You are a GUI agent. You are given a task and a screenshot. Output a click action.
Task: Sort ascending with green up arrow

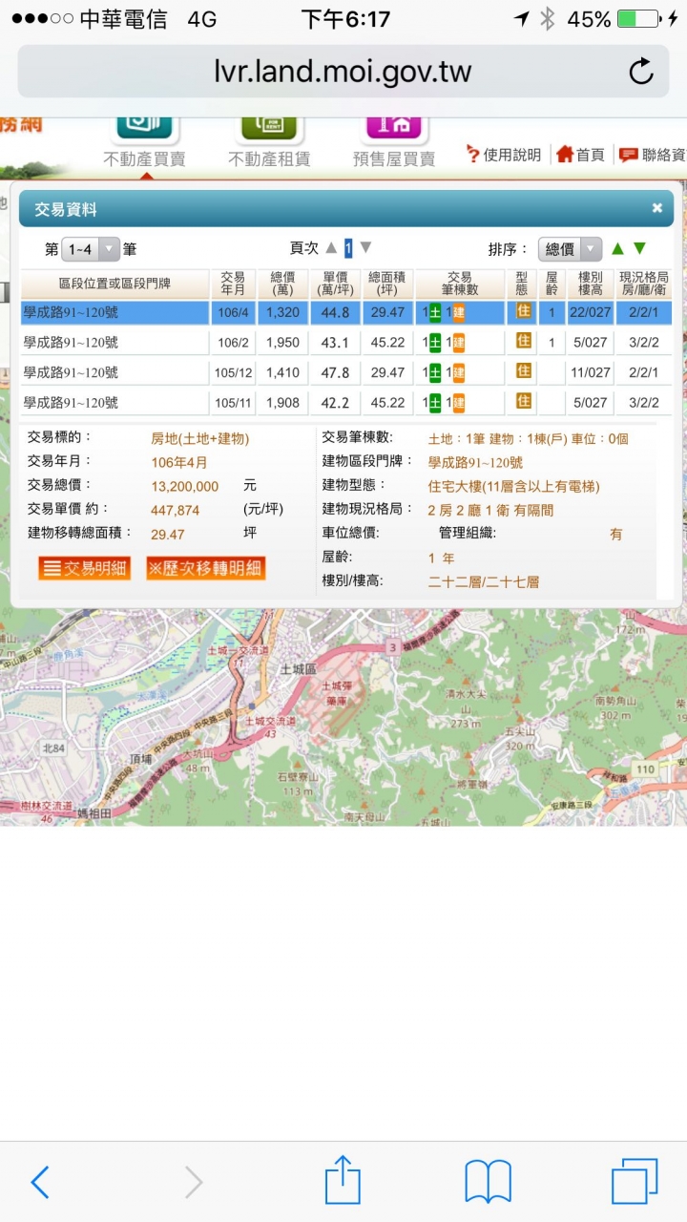coord(617,249)
